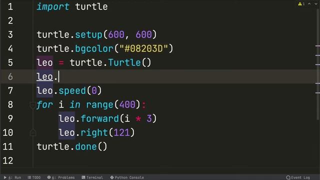320x180 pixels.
Task: Go to next highlighted error arrow
Action: pos(316,4)
